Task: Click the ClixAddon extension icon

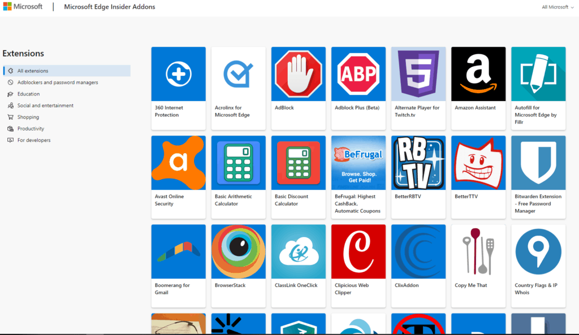Action: pyautogui.click(x=418, y=251)
